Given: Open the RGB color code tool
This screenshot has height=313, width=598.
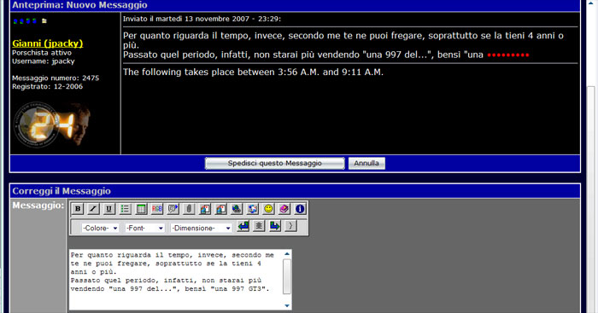Looking at the screenshot, I should 156,209.
